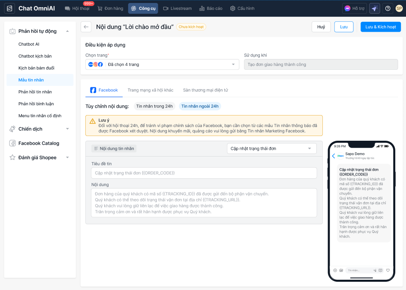Click the megaphone announcements icon
Screen dimensions: 406x290
[x=374, y=8]
